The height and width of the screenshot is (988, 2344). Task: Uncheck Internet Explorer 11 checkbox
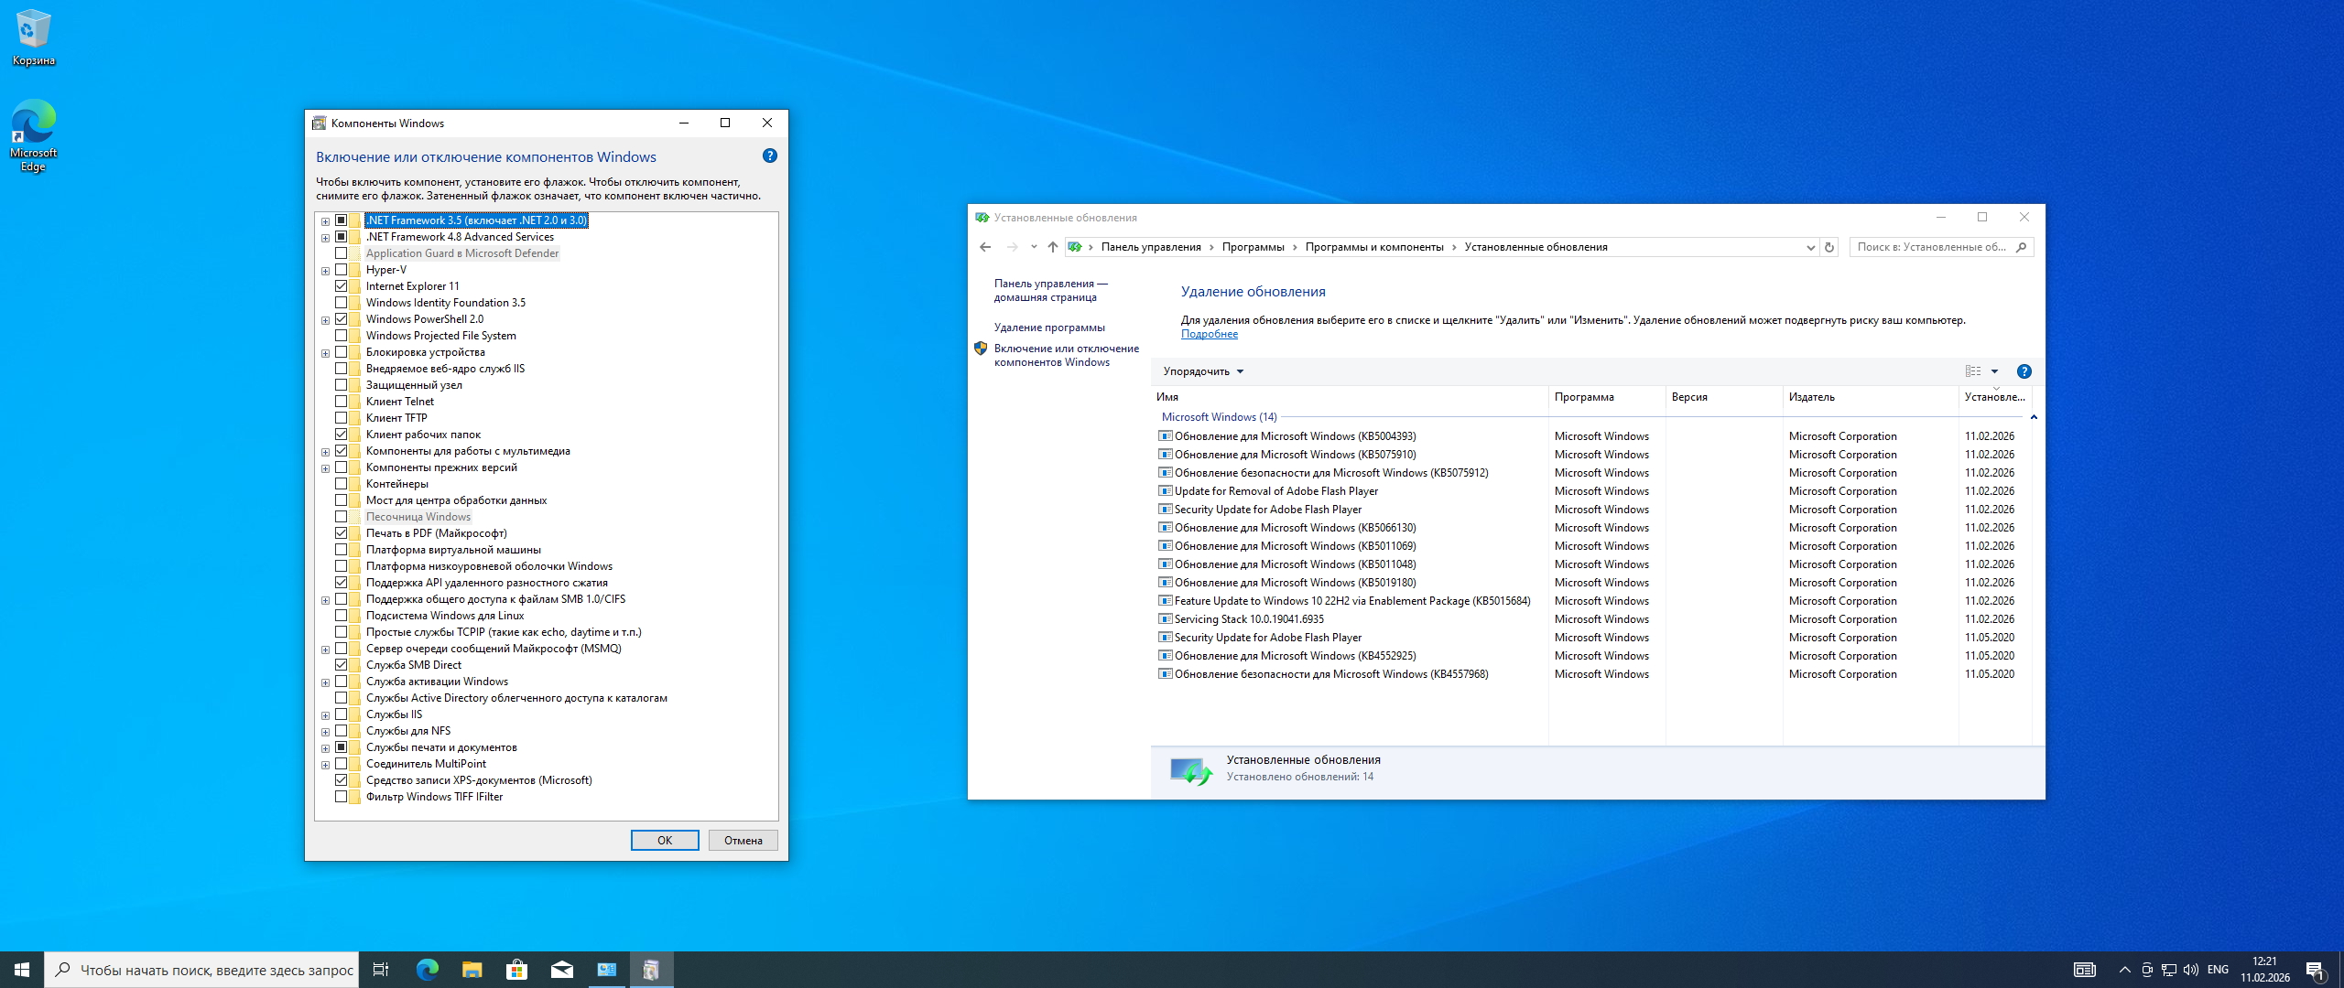[342, 286]
